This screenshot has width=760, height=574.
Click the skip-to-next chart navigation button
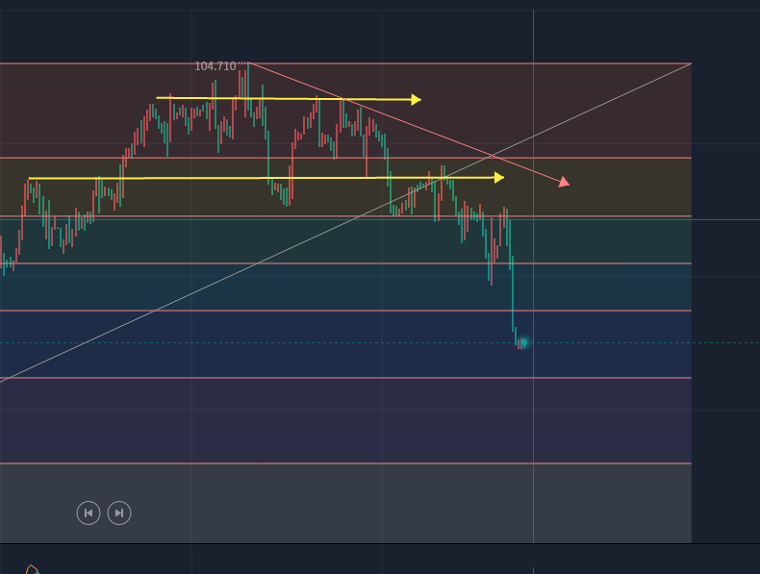[119, 512]
